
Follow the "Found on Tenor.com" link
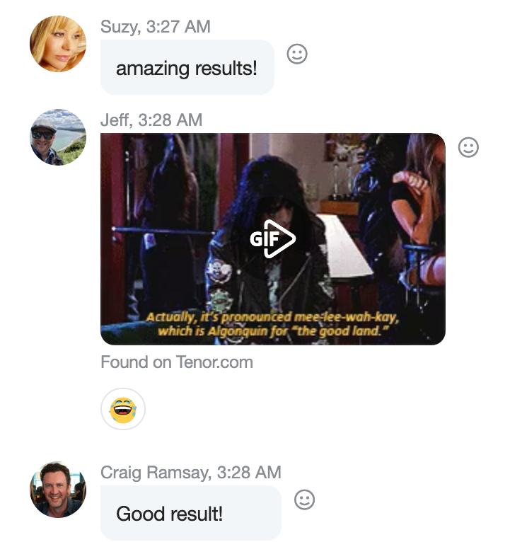click(x=177, y=362)
